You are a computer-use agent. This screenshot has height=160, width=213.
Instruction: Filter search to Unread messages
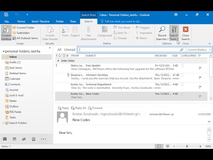tap(120, 38)
